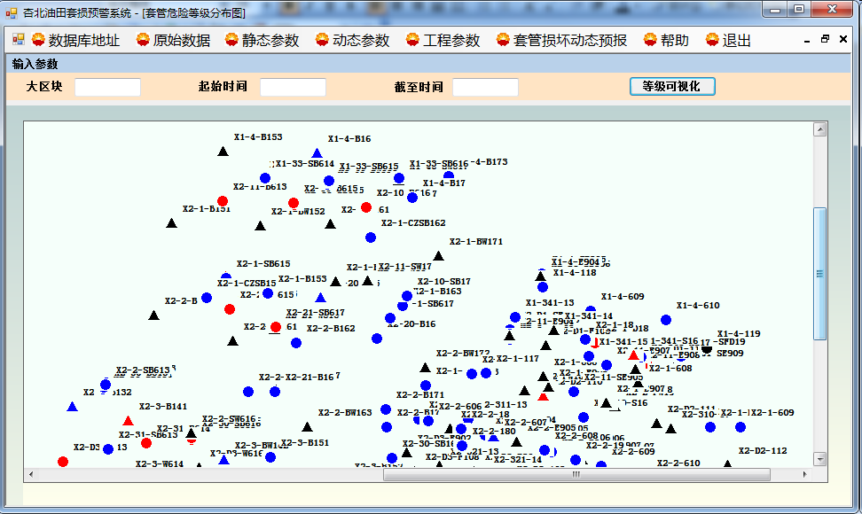Select the black triangle marker for X2-1-BW171
Viewport: 862px width, 514px height.
pyautogui.click(x=438, y=255)
